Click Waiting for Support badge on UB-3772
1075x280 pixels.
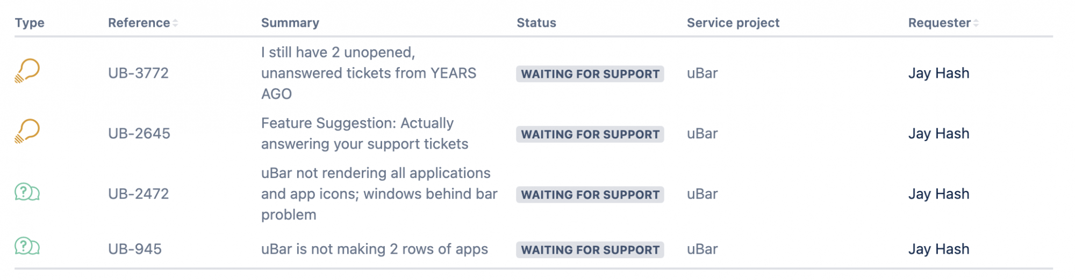click(590, 74)
